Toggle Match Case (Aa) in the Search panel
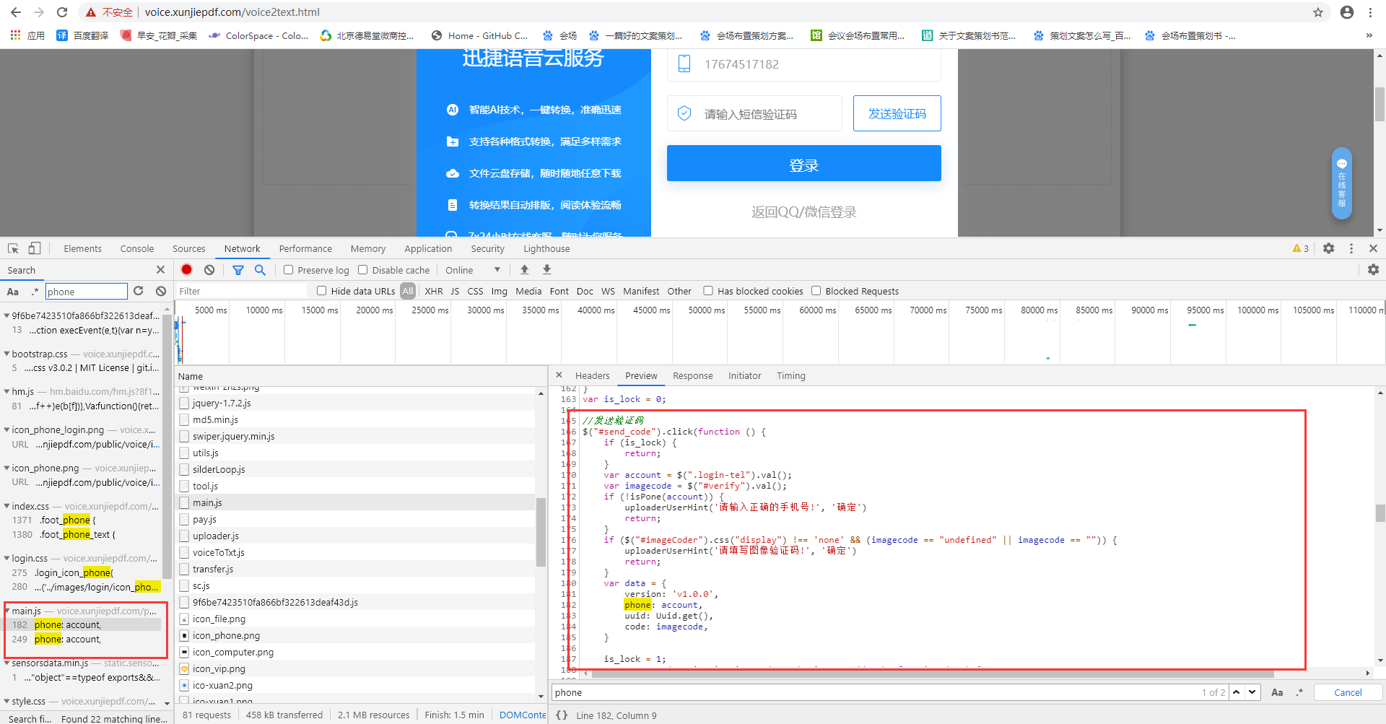Viewport: 1386px width, 724px height. 13,292
